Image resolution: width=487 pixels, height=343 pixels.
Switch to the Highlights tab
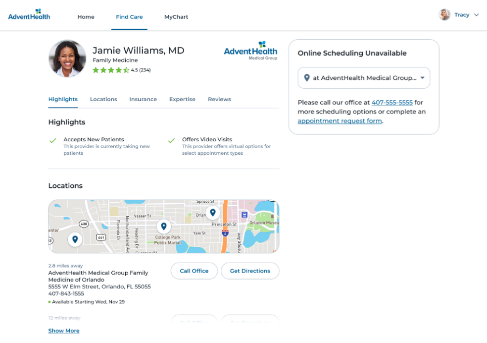(x=63, y=99)
